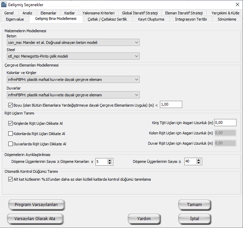This screenshot has width=243, height=228.
Task: Open Yardım help button
Action: tap(144, 218)
